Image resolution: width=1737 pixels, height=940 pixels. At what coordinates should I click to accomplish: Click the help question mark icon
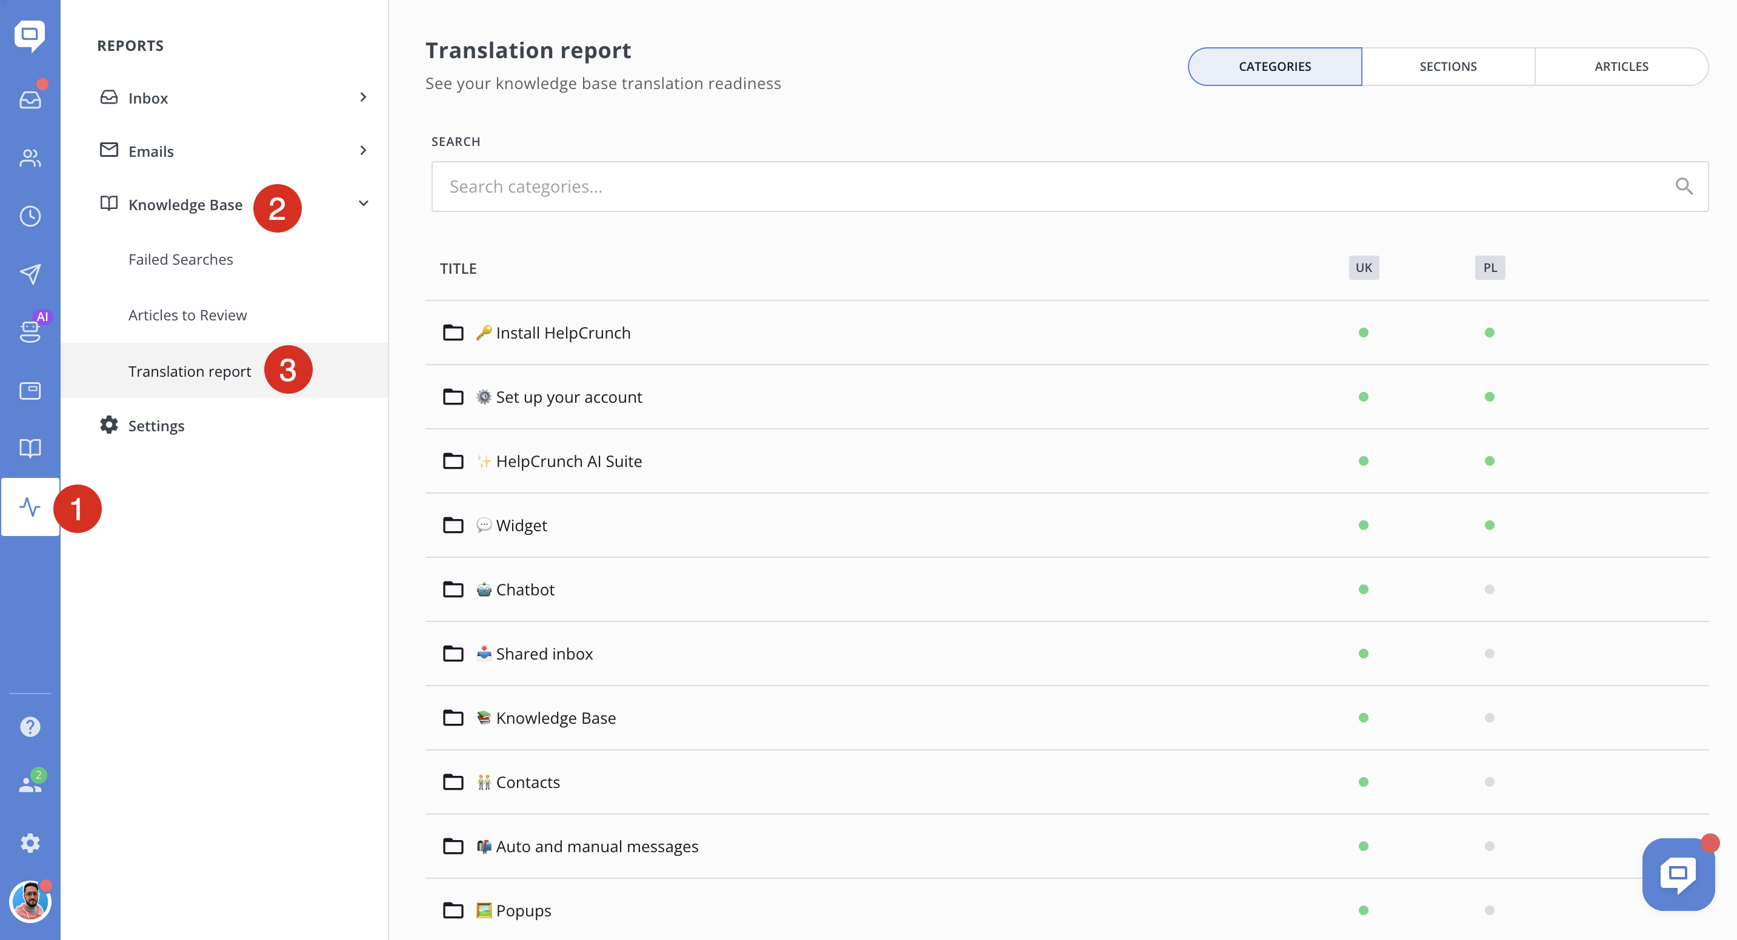coord(30,726)
